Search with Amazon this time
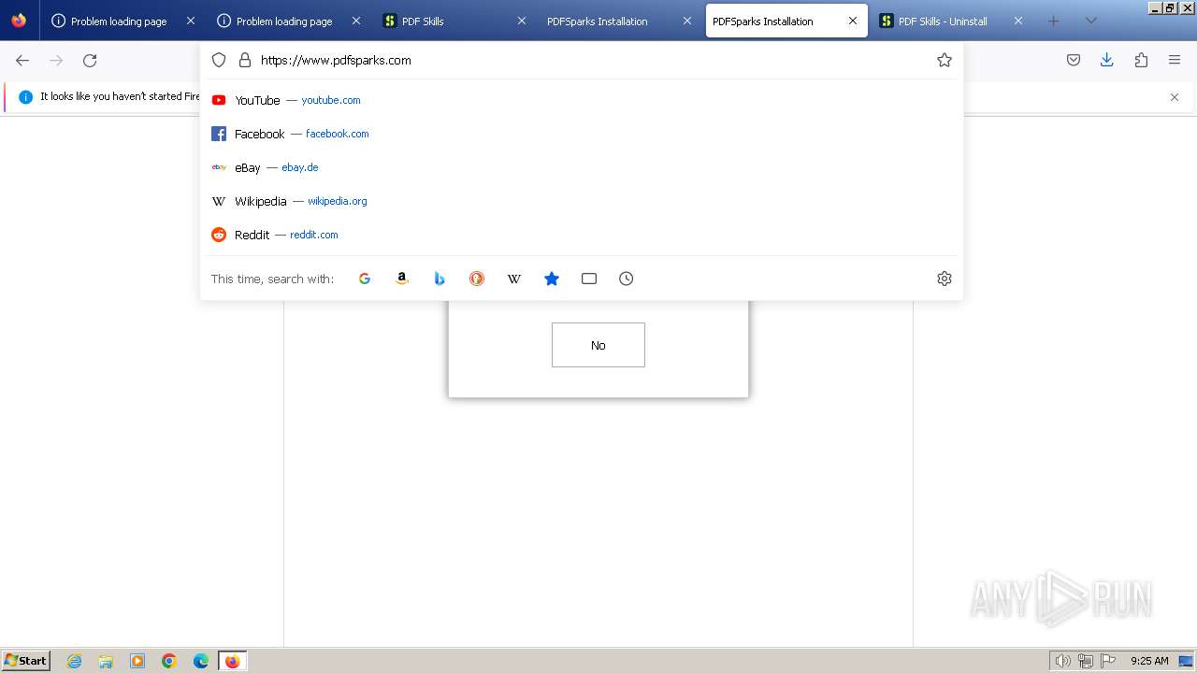This screenshot has width=1197, height=673. click(x=402, y=279)
